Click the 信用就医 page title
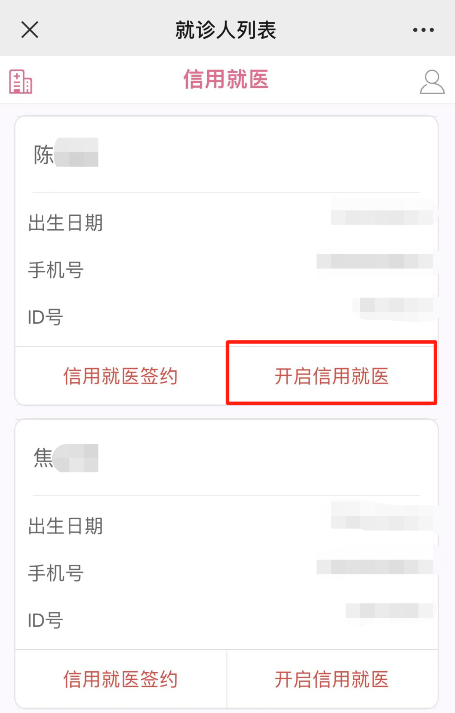 click(x=227, y=80)
